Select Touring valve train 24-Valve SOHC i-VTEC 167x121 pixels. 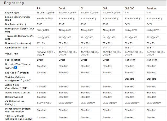point(156,54)
